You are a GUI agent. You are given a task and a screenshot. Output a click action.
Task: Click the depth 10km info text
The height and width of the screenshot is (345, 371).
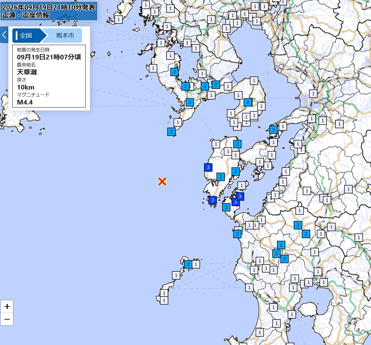(x=25, y=87)
